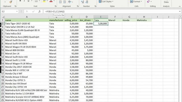Select 'Maruti 800 DX BSII' cell
182x102 pixels.
point(27,50)
